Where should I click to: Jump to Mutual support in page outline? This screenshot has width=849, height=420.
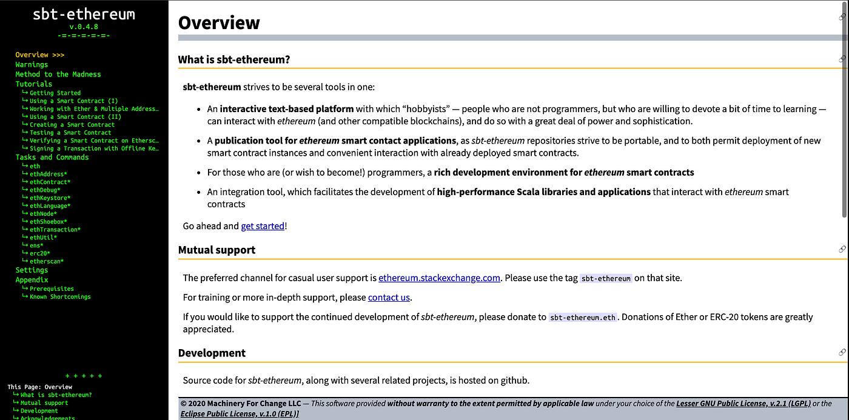point(44,402)
